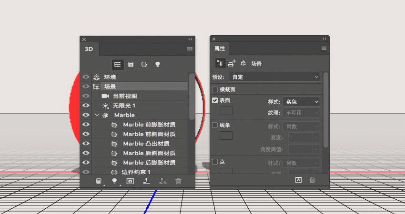Image resolution: width=405 pixels, height=214 pixels.
Task: Collapse the 3D panel with double arrows
Action: tap(191, 39)
